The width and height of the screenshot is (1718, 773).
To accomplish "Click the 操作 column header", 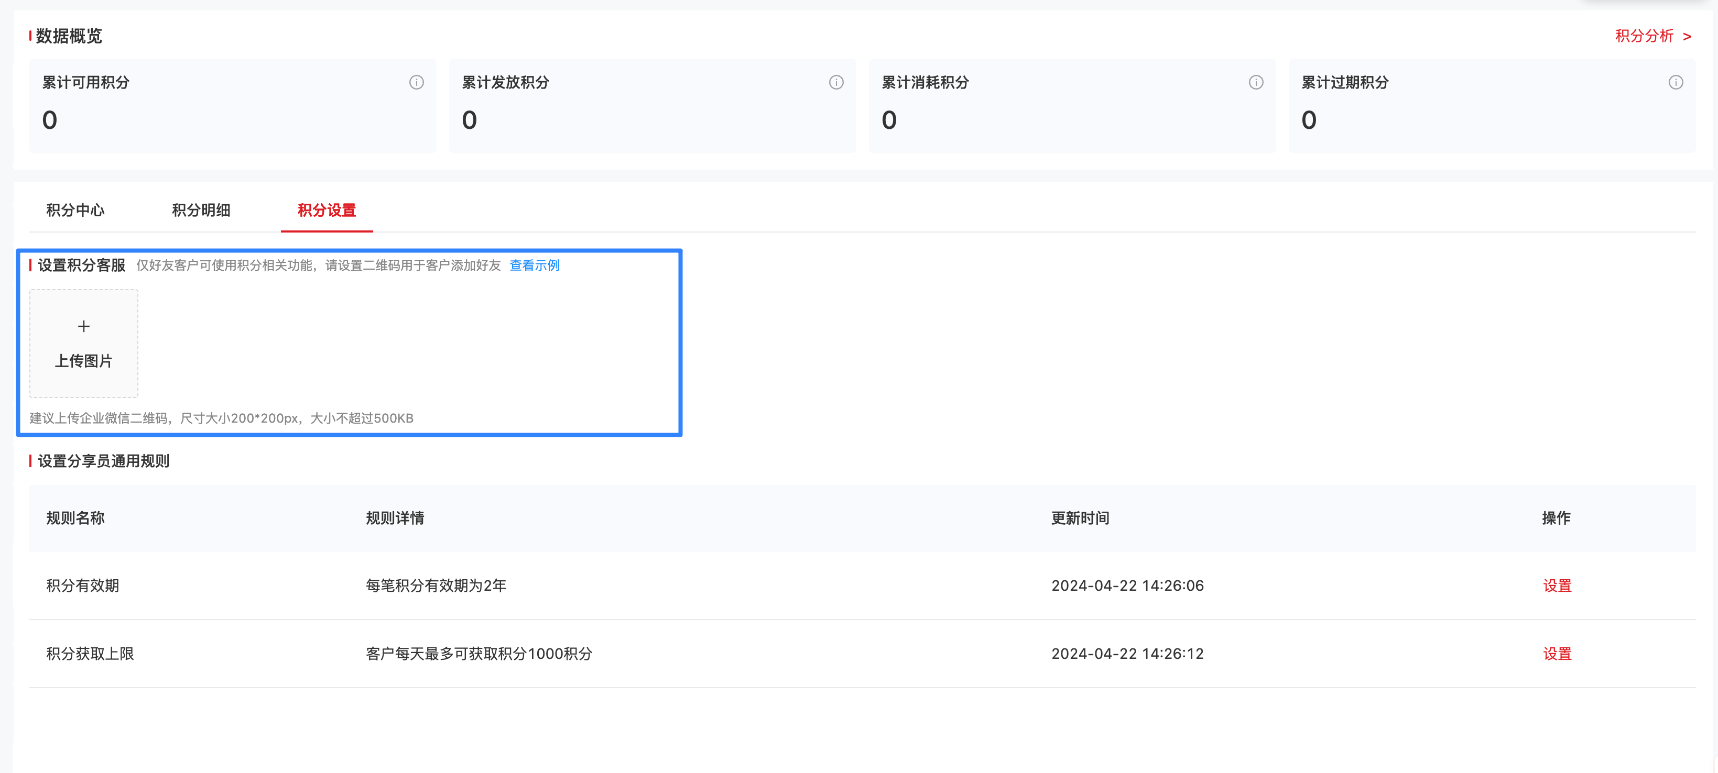I will (1556, 518).
